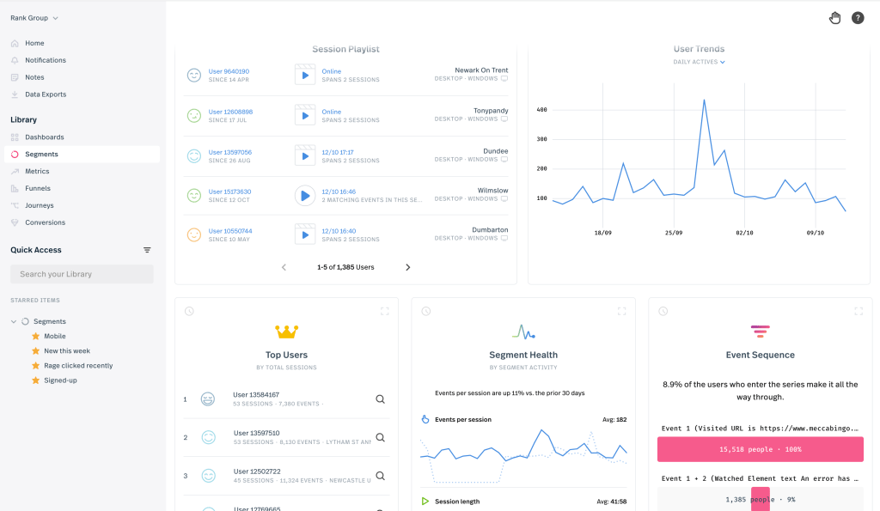Click the hand pointer icon in header
This screenshot has width=880, height=511.
point(834,18)
